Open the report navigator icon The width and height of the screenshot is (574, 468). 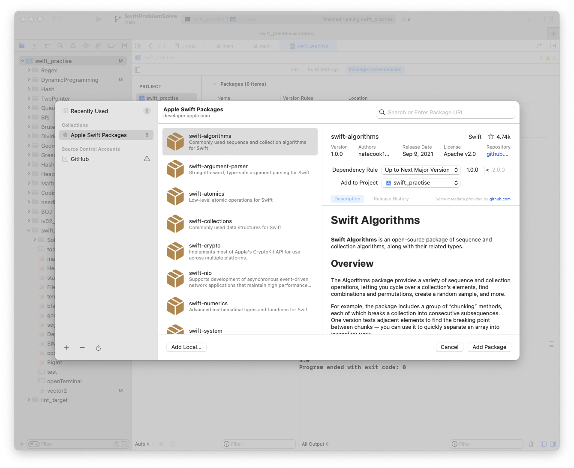(x=124, y=45)
